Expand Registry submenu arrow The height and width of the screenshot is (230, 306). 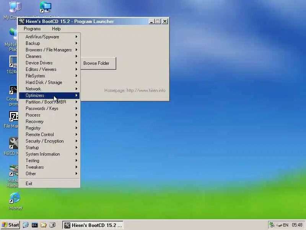click(76, 128)
